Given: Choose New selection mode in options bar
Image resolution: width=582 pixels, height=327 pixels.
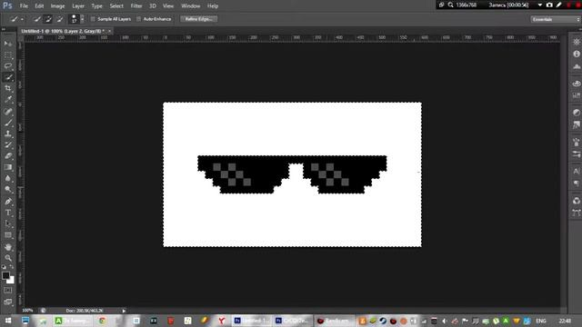Looking at the screenshot, I should (37, 19).
